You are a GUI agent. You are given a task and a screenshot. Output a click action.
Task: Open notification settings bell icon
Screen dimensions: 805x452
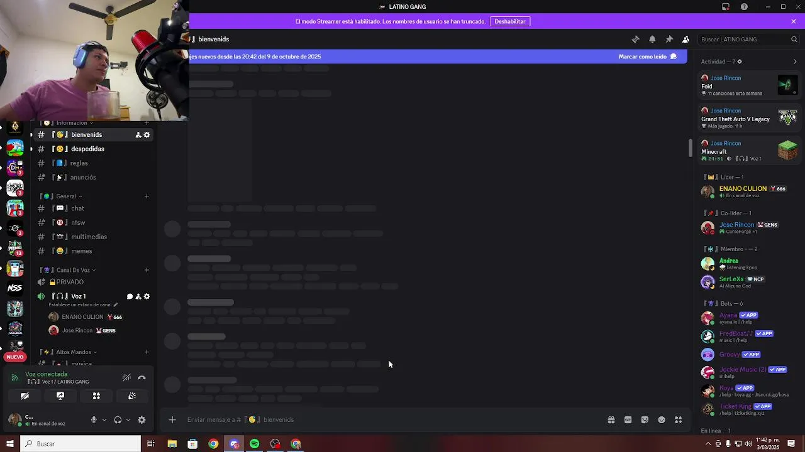tap(652, 39)
